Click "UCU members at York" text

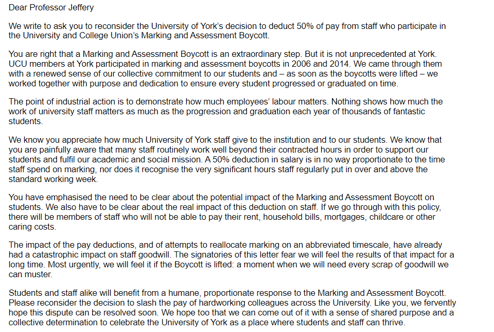click(x=51, y=64)
